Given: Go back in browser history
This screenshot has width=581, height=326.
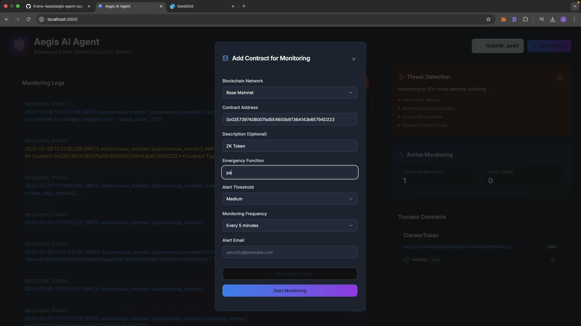Looking at the screenshot, I should (x=7, y=19).
